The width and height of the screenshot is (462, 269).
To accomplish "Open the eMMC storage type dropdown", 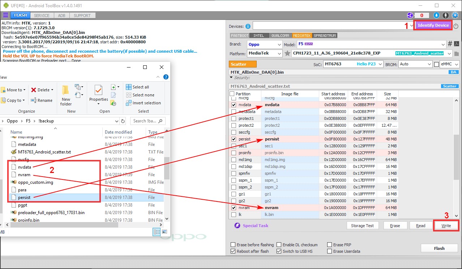I will (450, 64).
